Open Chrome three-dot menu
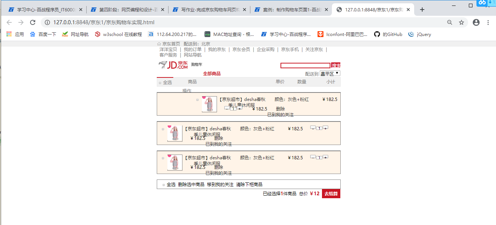This screenshot has width=496, height=225. tap(488, 22)
